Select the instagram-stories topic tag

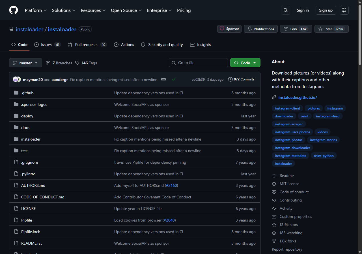point(323,140)
